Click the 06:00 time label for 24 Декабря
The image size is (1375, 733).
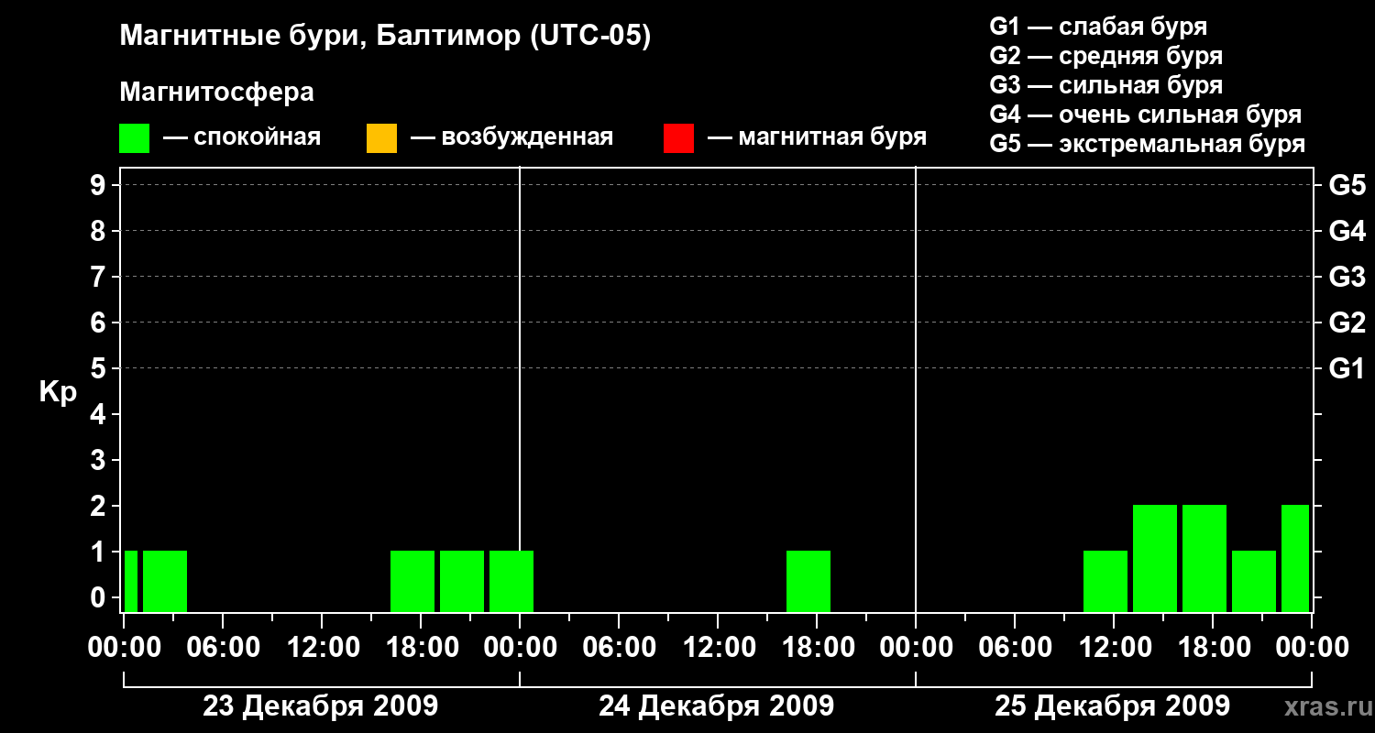point(619,648)
